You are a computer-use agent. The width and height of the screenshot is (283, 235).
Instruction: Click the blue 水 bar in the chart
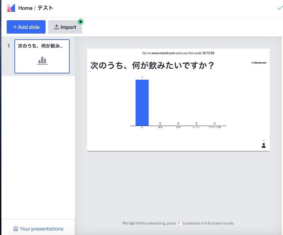point(141,103)
